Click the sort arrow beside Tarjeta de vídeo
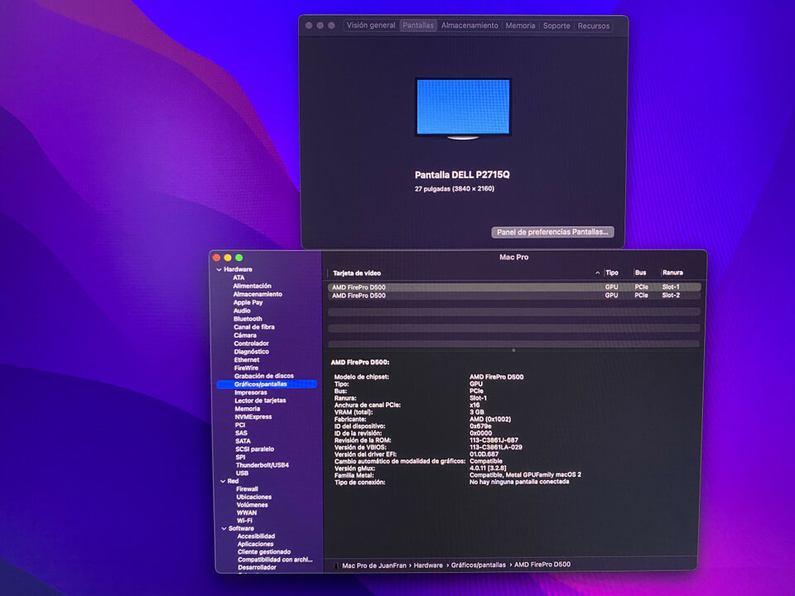The height and width of the screenshot is (596, 795). tap(597, 272)
